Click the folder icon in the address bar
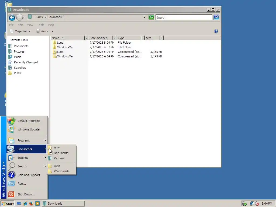 (x=30, y=17)
